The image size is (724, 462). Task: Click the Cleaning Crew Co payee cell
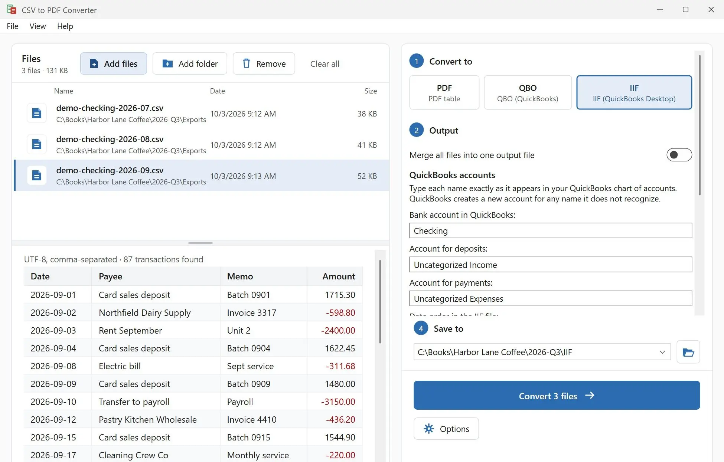156,455
